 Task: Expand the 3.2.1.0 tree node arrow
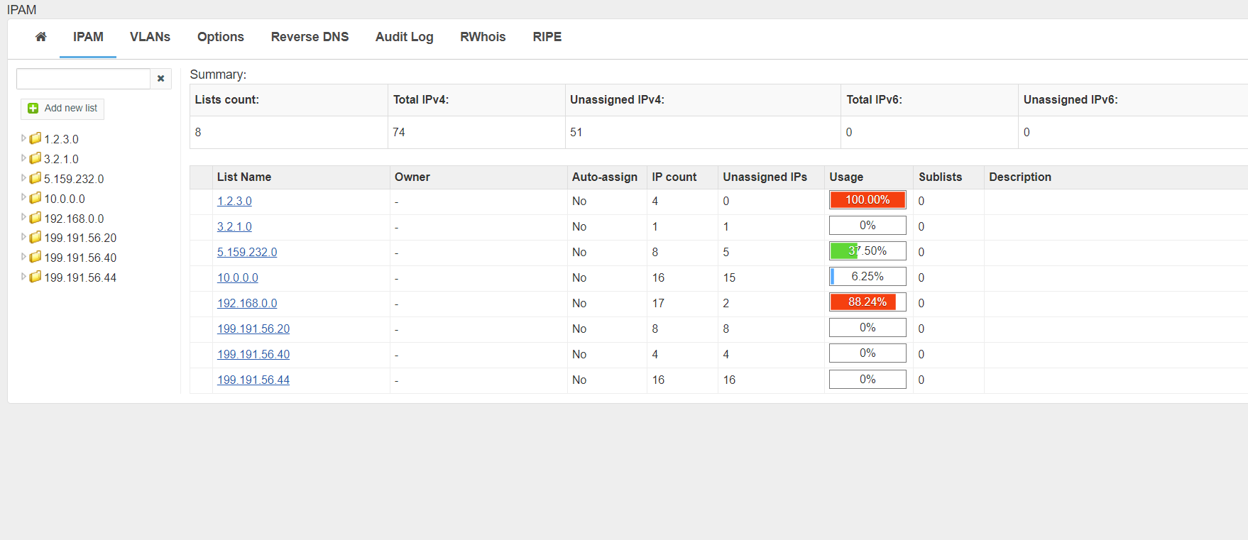[x=23, y=158]
